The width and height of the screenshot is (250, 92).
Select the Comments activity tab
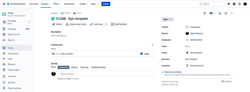click(x=64, y=67)
